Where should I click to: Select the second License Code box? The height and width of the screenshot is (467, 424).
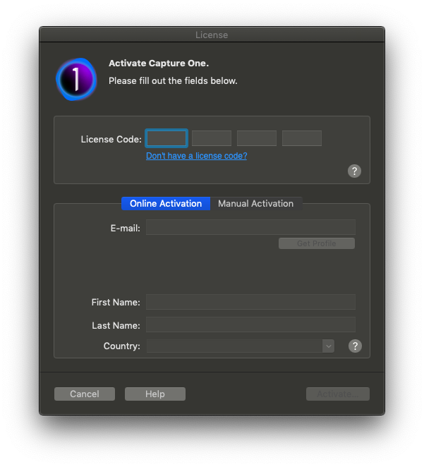[x=212, y=138]
